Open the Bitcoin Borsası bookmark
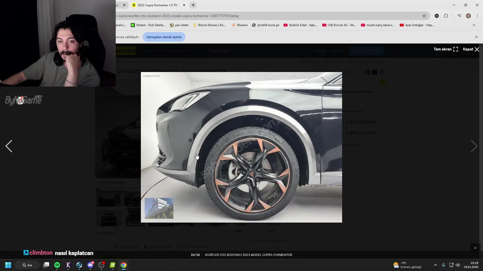The width and height of the screenshot is (483, 271). (209, 25)
